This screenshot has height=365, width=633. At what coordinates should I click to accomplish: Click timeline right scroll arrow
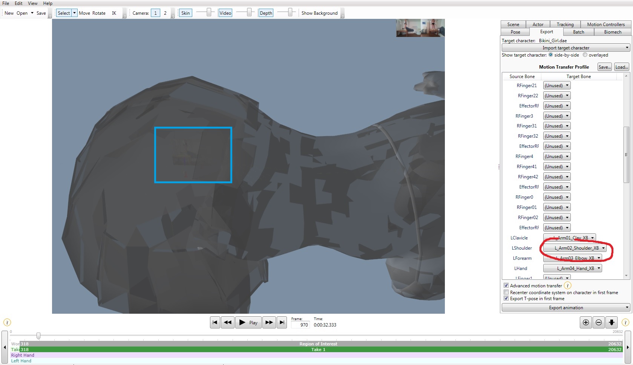click(628, 347)
